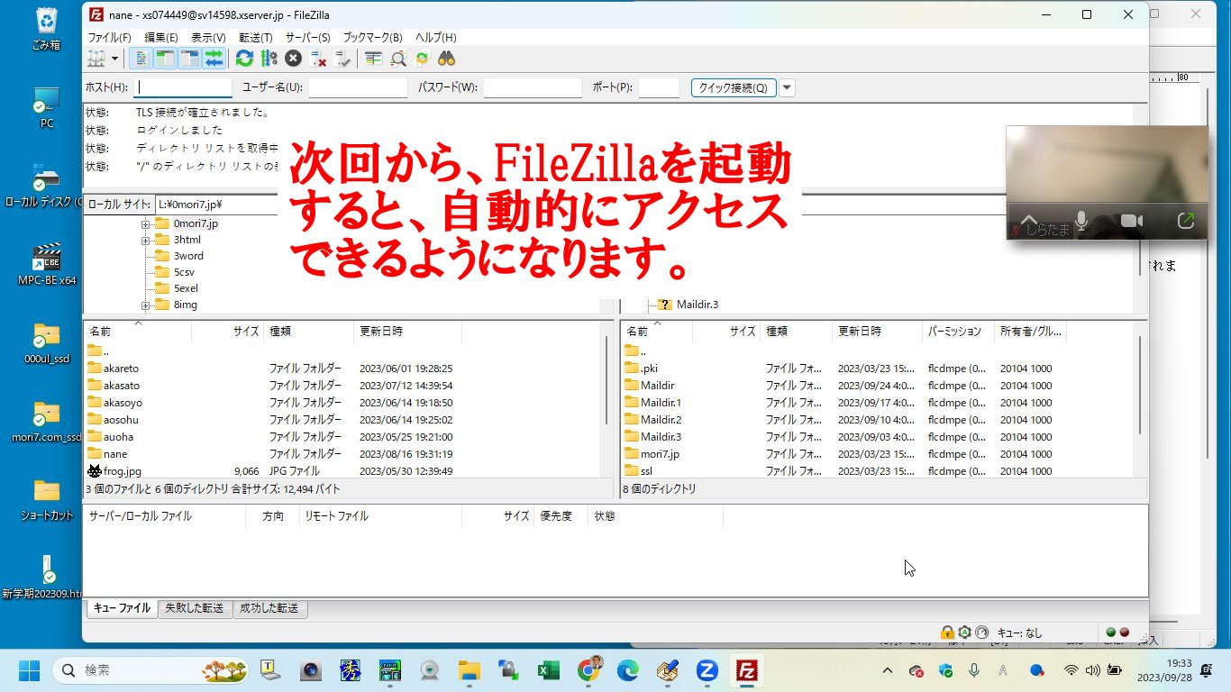Focus the ホスト(H) input field
Screen dimensions: 1231x692
183,87
